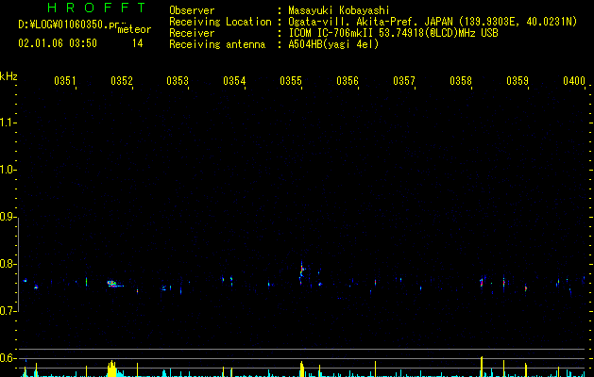Click the 'Receiving Location' label

(220, 22)
